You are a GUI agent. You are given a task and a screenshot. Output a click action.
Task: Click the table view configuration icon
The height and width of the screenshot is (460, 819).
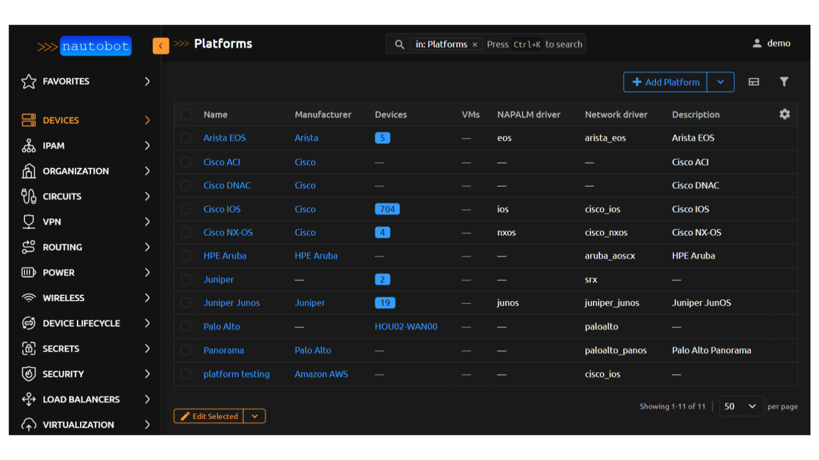click(x=753, y=81)
